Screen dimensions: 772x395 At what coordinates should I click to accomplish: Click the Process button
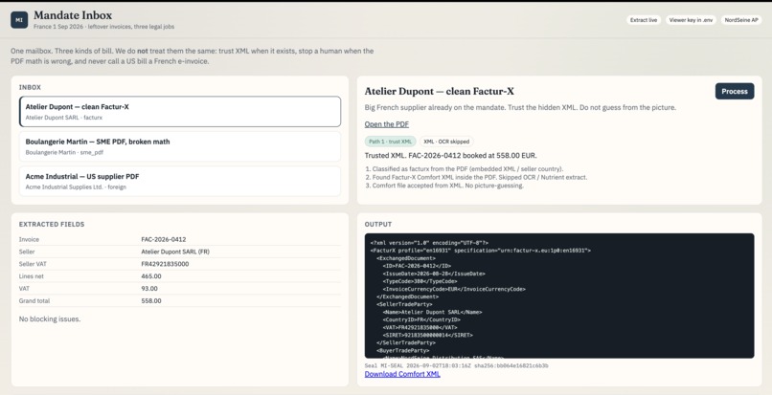pyautogui.click(x=734, y=91)
